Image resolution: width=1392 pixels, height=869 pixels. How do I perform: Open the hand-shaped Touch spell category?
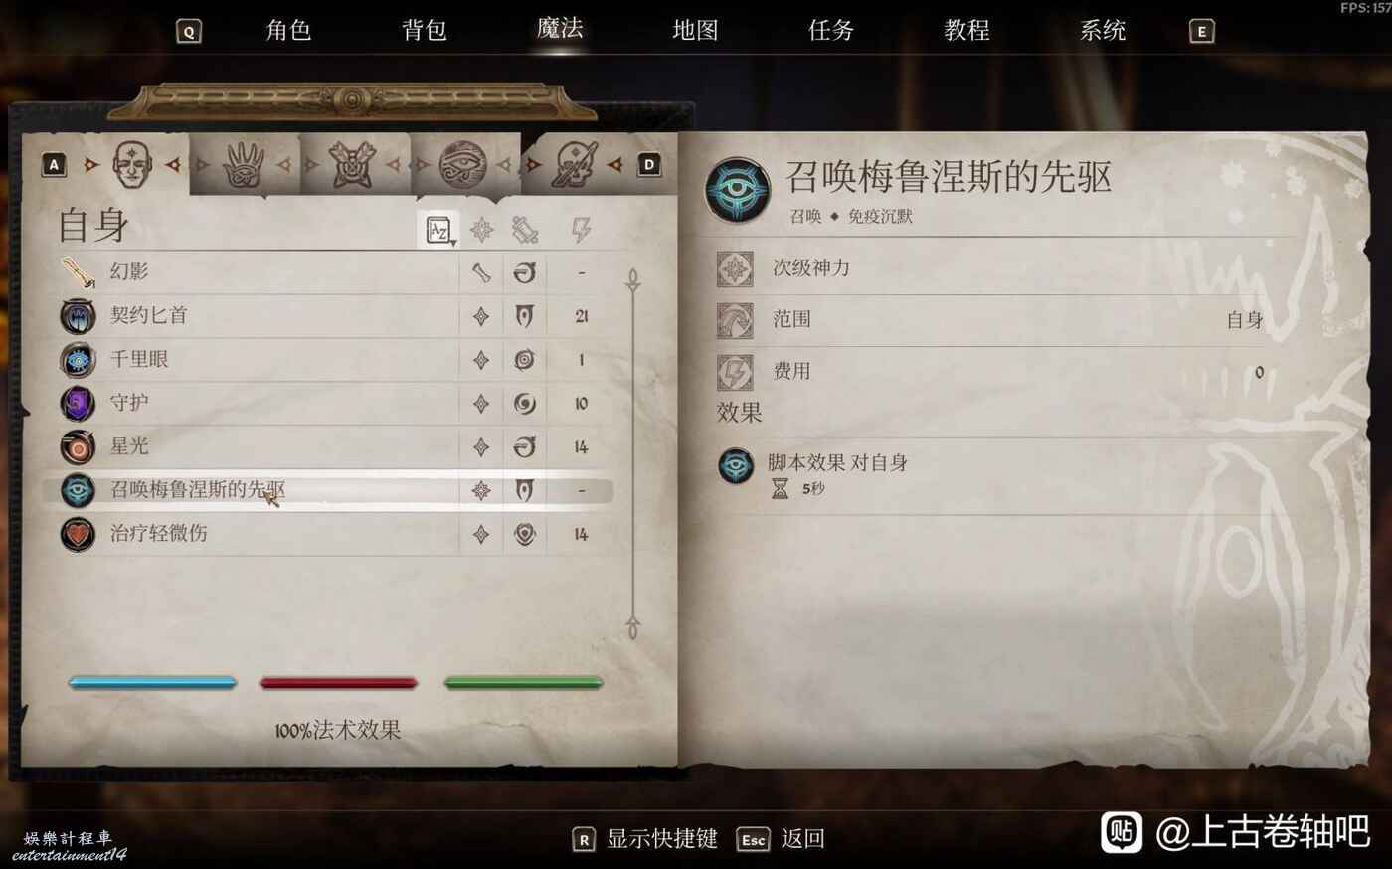pos(242,165)
